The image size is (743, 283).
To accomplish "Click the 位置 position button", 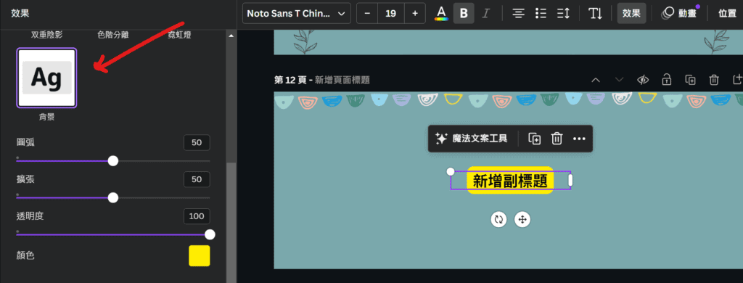I will click(727, 13).
